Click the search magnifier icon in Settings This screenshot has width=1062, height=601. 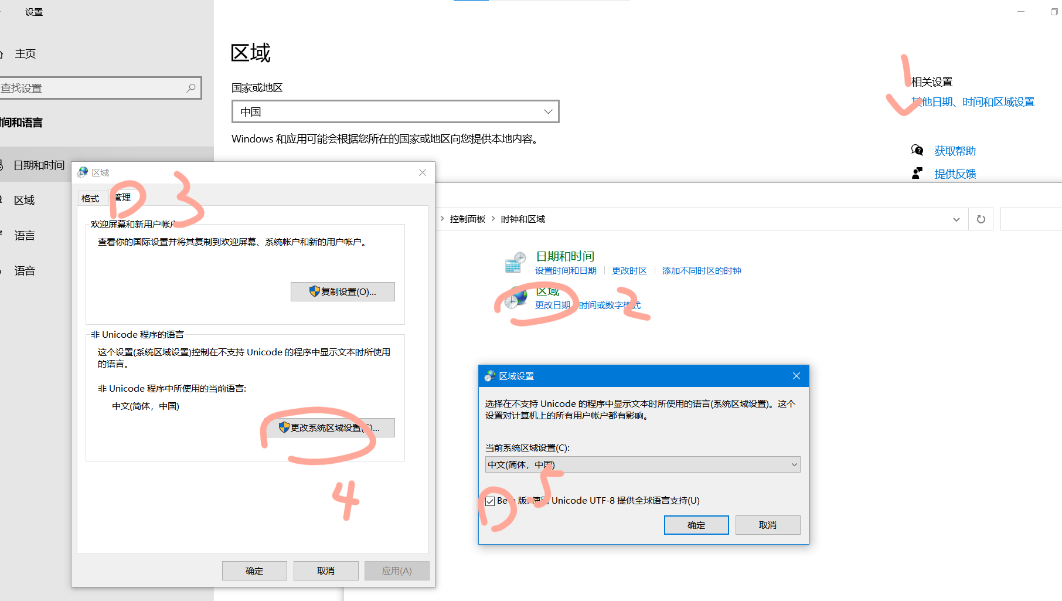[x=191, y=88]
